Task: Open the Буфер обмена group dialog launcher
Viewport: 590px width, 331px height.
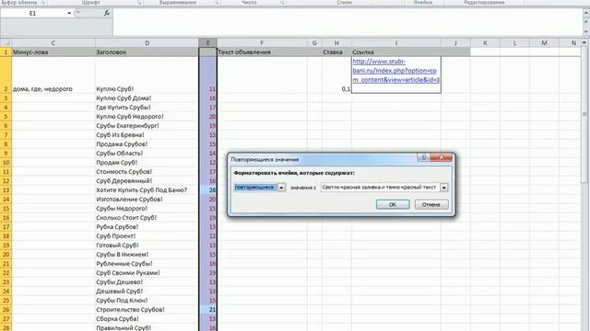Action: [43, 3]
